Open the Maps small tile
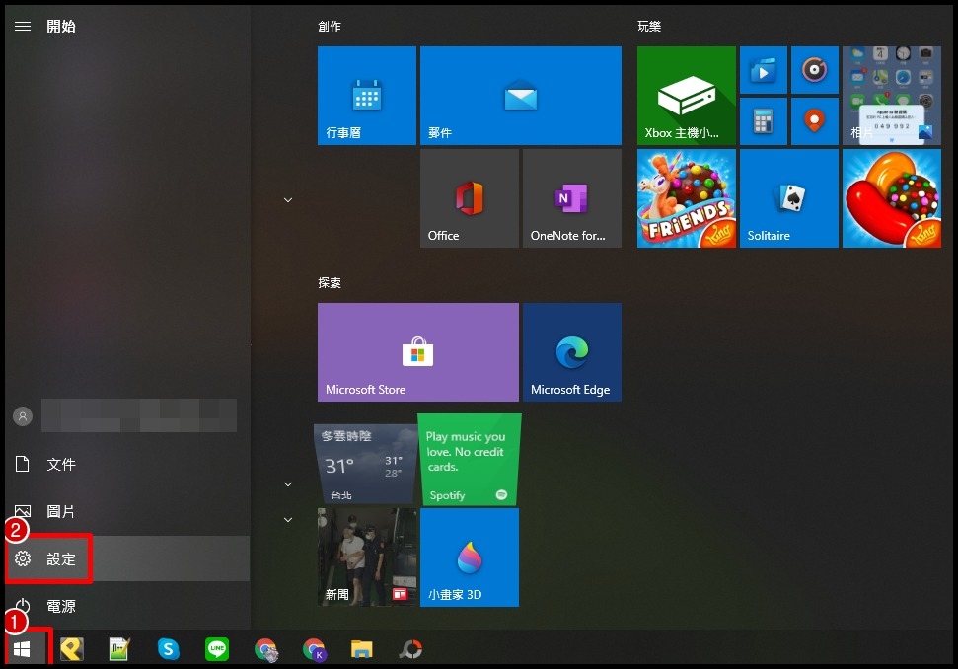 pyautogui.click(x=814, y=121)
